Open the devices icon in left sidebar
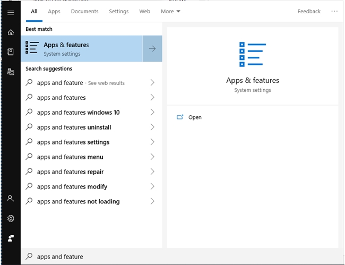This screenshot has height=265, width=345. point(11,72)
